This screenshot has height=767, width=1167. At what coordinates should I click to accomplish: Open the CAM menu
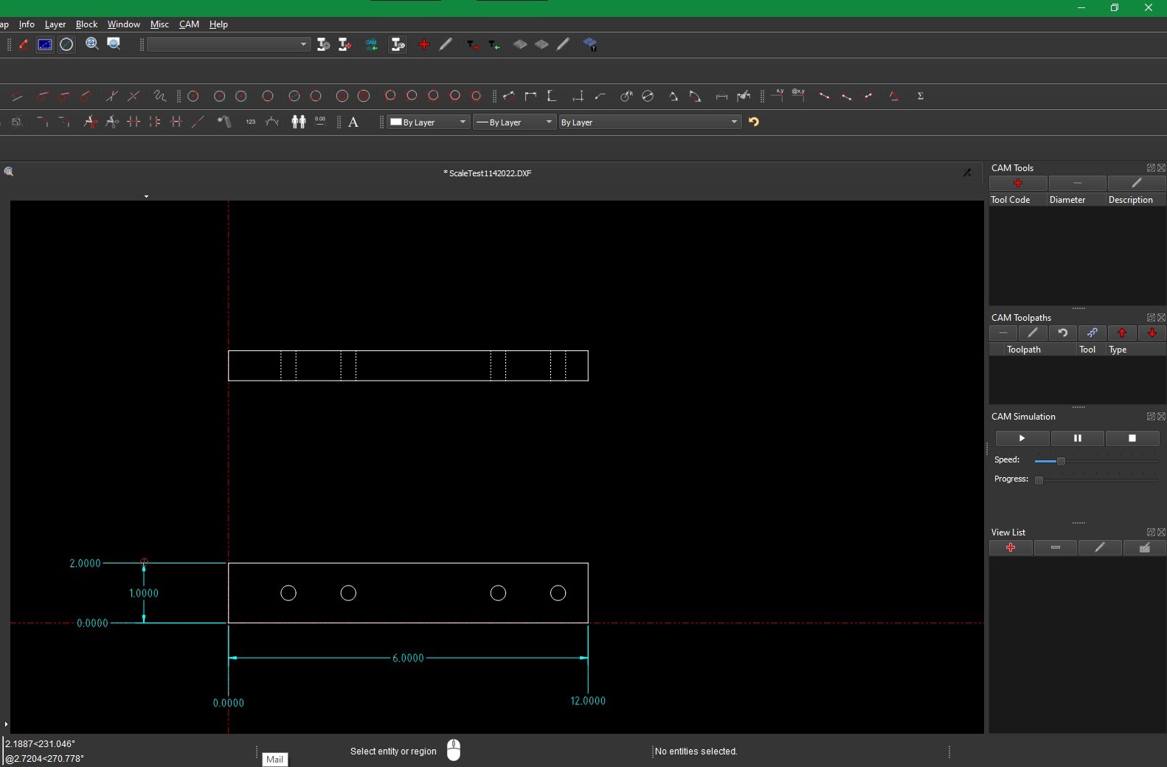[x=189, y=24]
